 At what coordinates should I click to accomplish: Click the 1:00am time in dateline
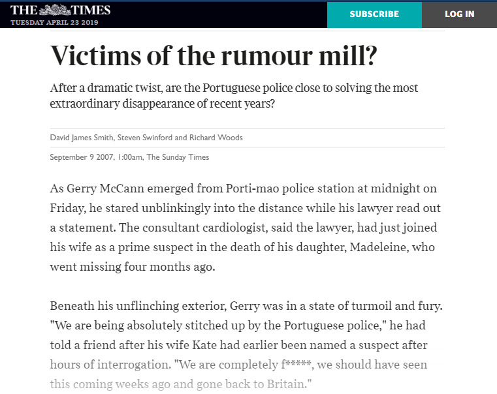click(130, 157)
